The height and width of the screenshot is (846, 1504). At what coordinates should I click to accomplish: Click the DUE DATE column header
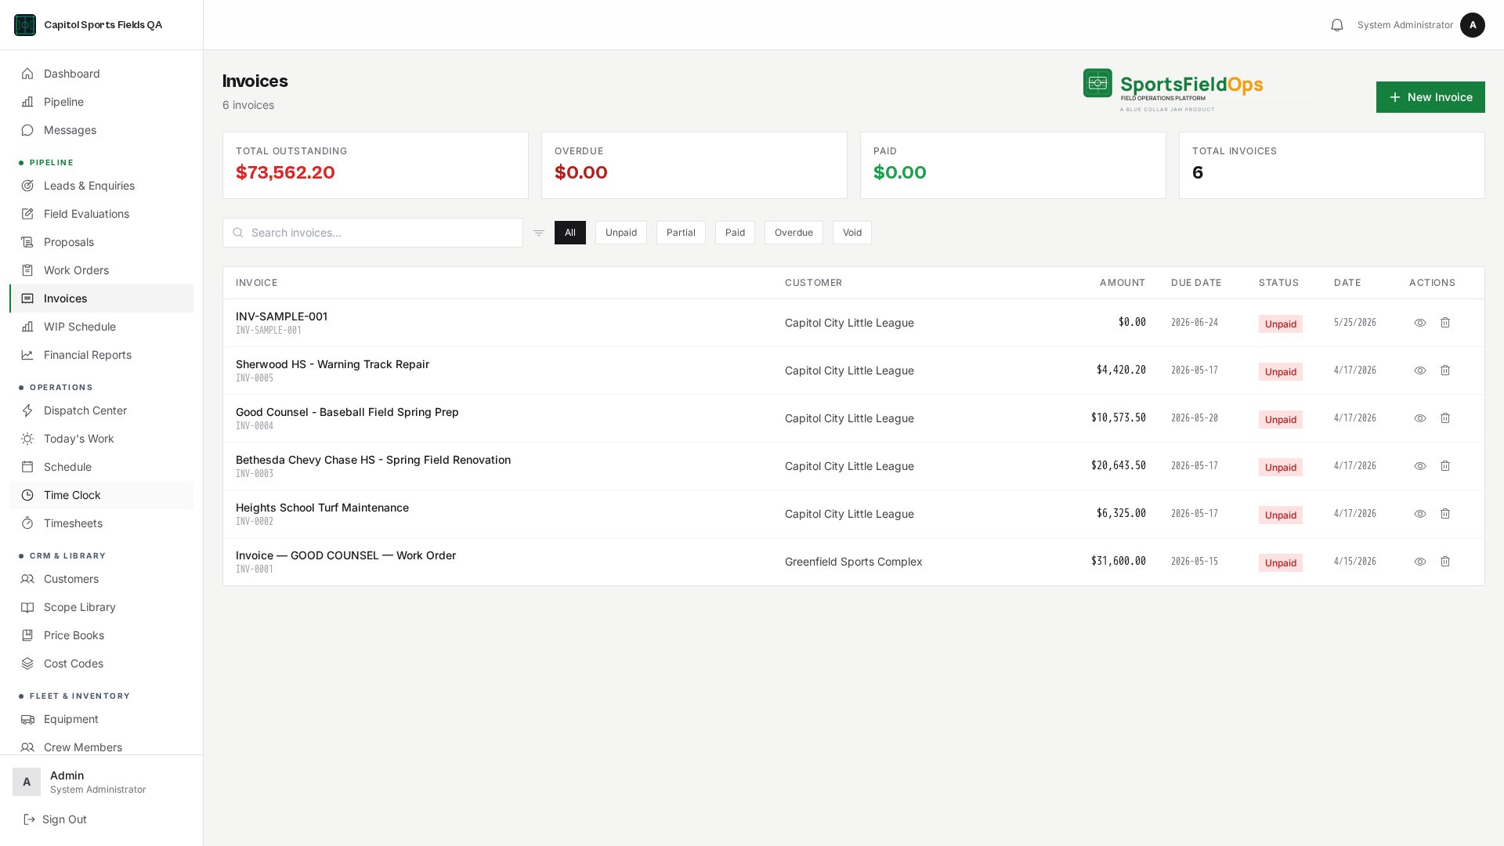[x=1196, y=283]
